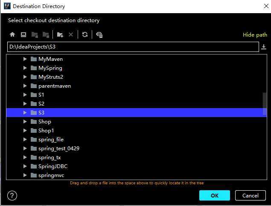Screen dimensions: 271x206
Task: Expand the selected S3 folder arrow
Action: coord(25,112)
